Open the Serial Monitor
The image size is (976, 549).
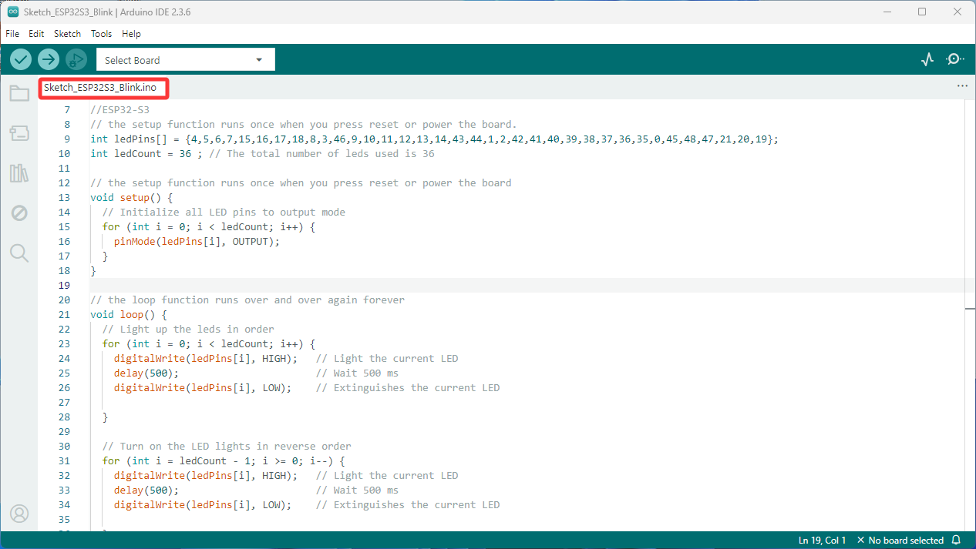click(x=955, y=59)
